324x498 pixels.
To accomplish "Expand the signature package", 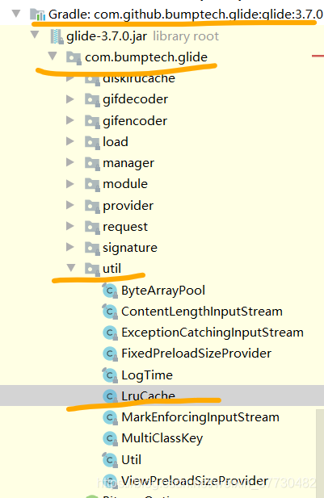I will [70, 247].
